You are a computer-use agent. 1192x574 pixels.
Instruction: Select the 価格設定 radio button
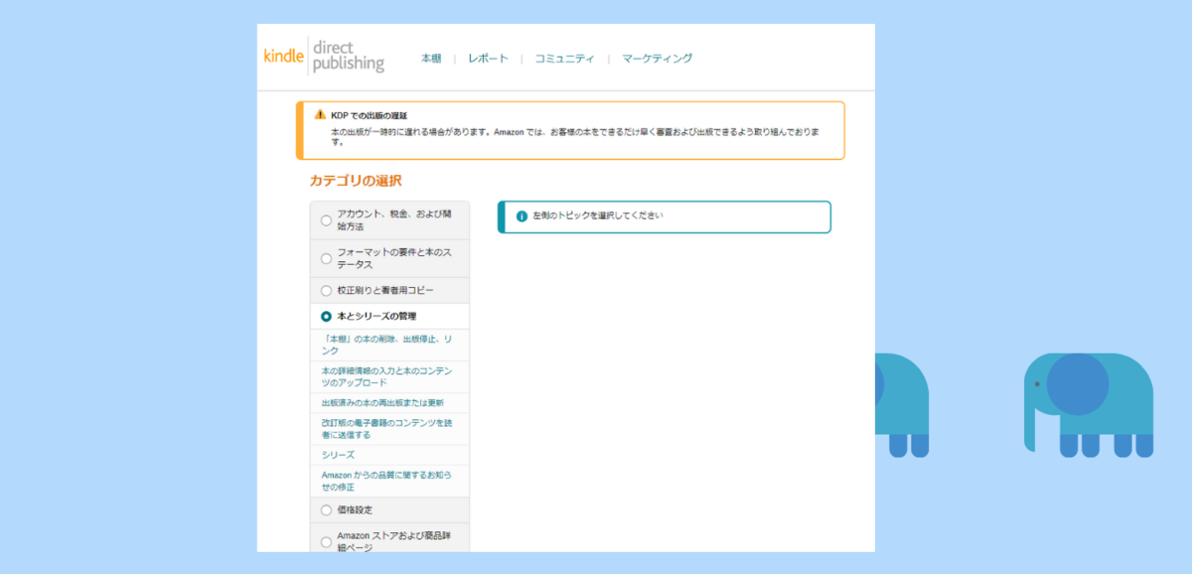pyautogui.click(x=326, y=510)
